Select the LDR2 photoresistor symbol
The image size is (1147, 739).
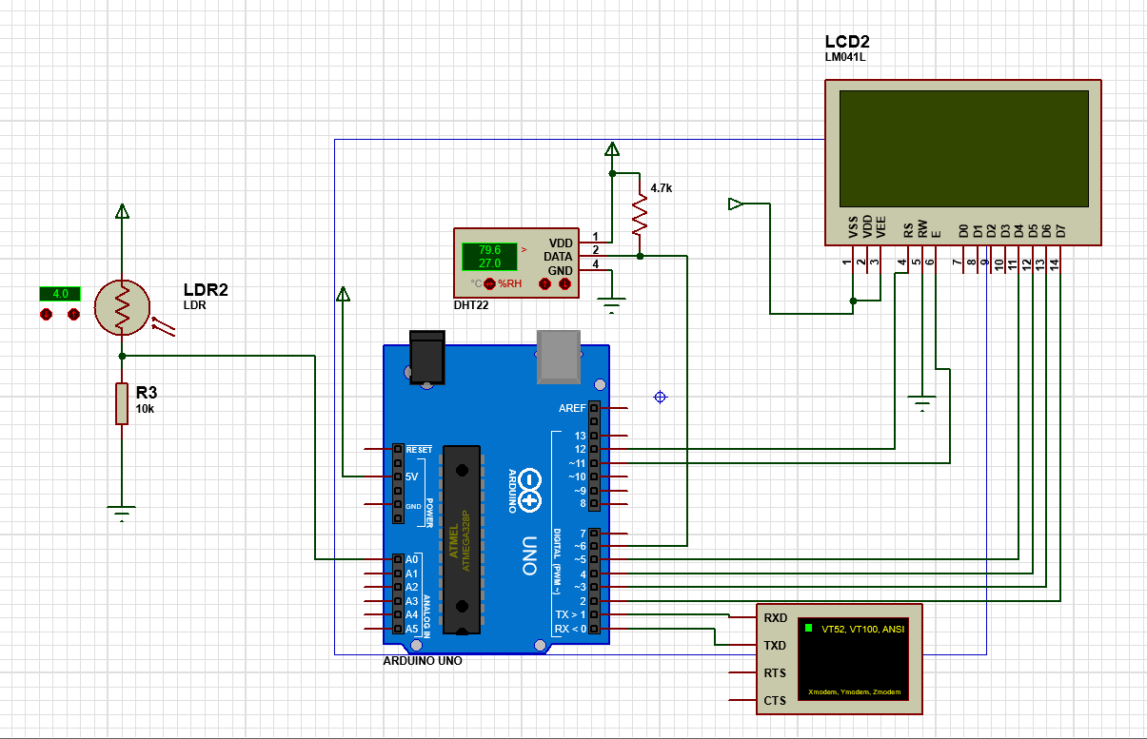(122, 308)
